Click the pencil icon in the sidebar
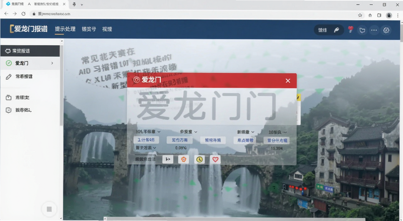 pyautogui.click(x=9, y=77)
